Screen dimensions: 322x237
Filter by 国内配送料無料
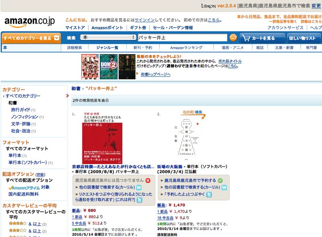coord(23,194)
